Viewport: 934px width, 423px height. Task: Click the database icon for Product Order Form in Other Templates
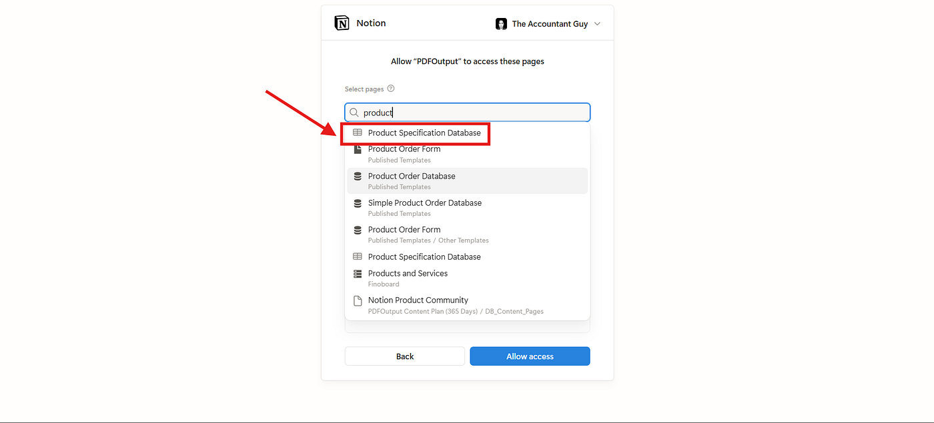(358, 230)
